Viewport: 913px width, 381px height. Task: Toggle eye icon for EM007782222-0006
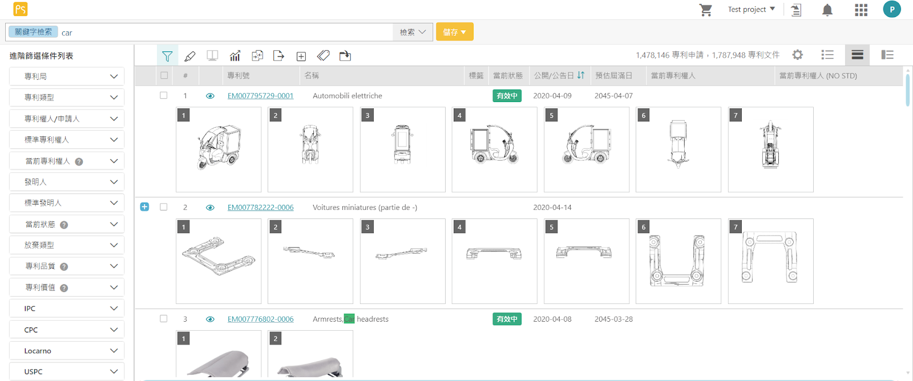210,208
